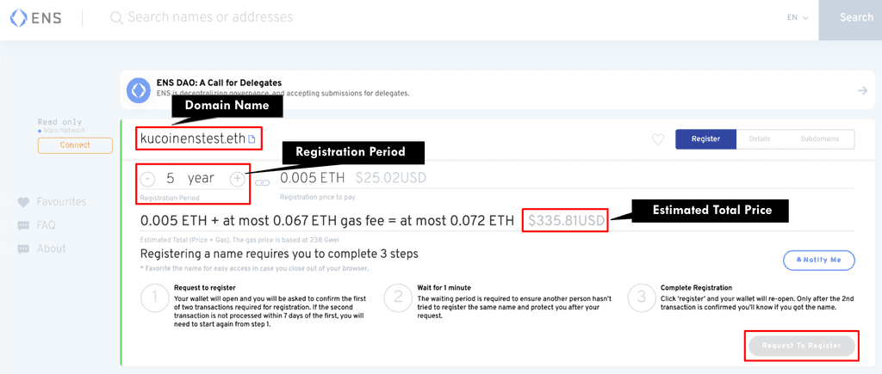The height and width of the screenshot is (374, 882).
Task: Click the Request To Register button
Action: (x=802, y=346)
